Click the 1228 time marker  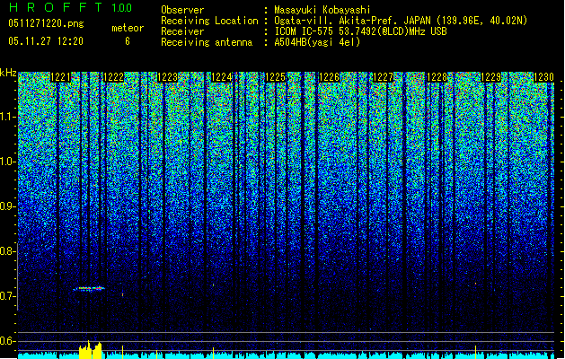pyautogui.click(x=437, y=77)
